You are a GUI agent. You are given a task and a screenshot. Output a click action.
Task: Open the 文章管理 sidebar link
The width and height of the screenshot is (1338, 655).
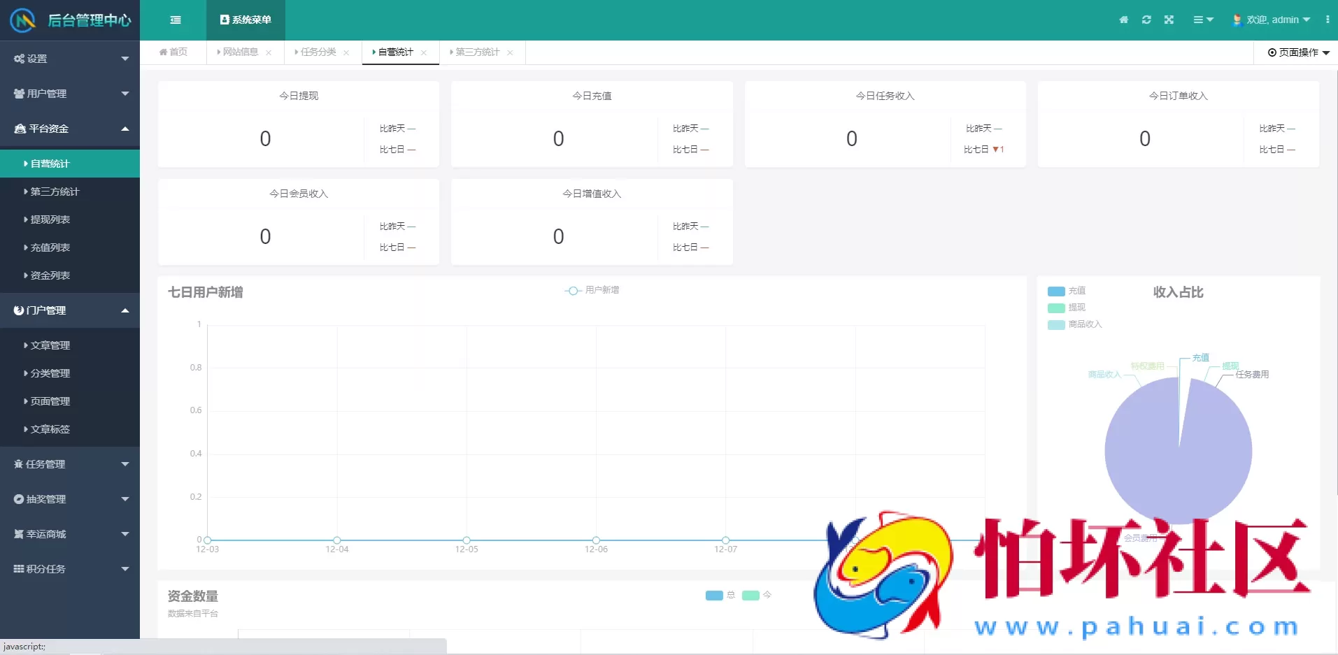pos(50,345)
